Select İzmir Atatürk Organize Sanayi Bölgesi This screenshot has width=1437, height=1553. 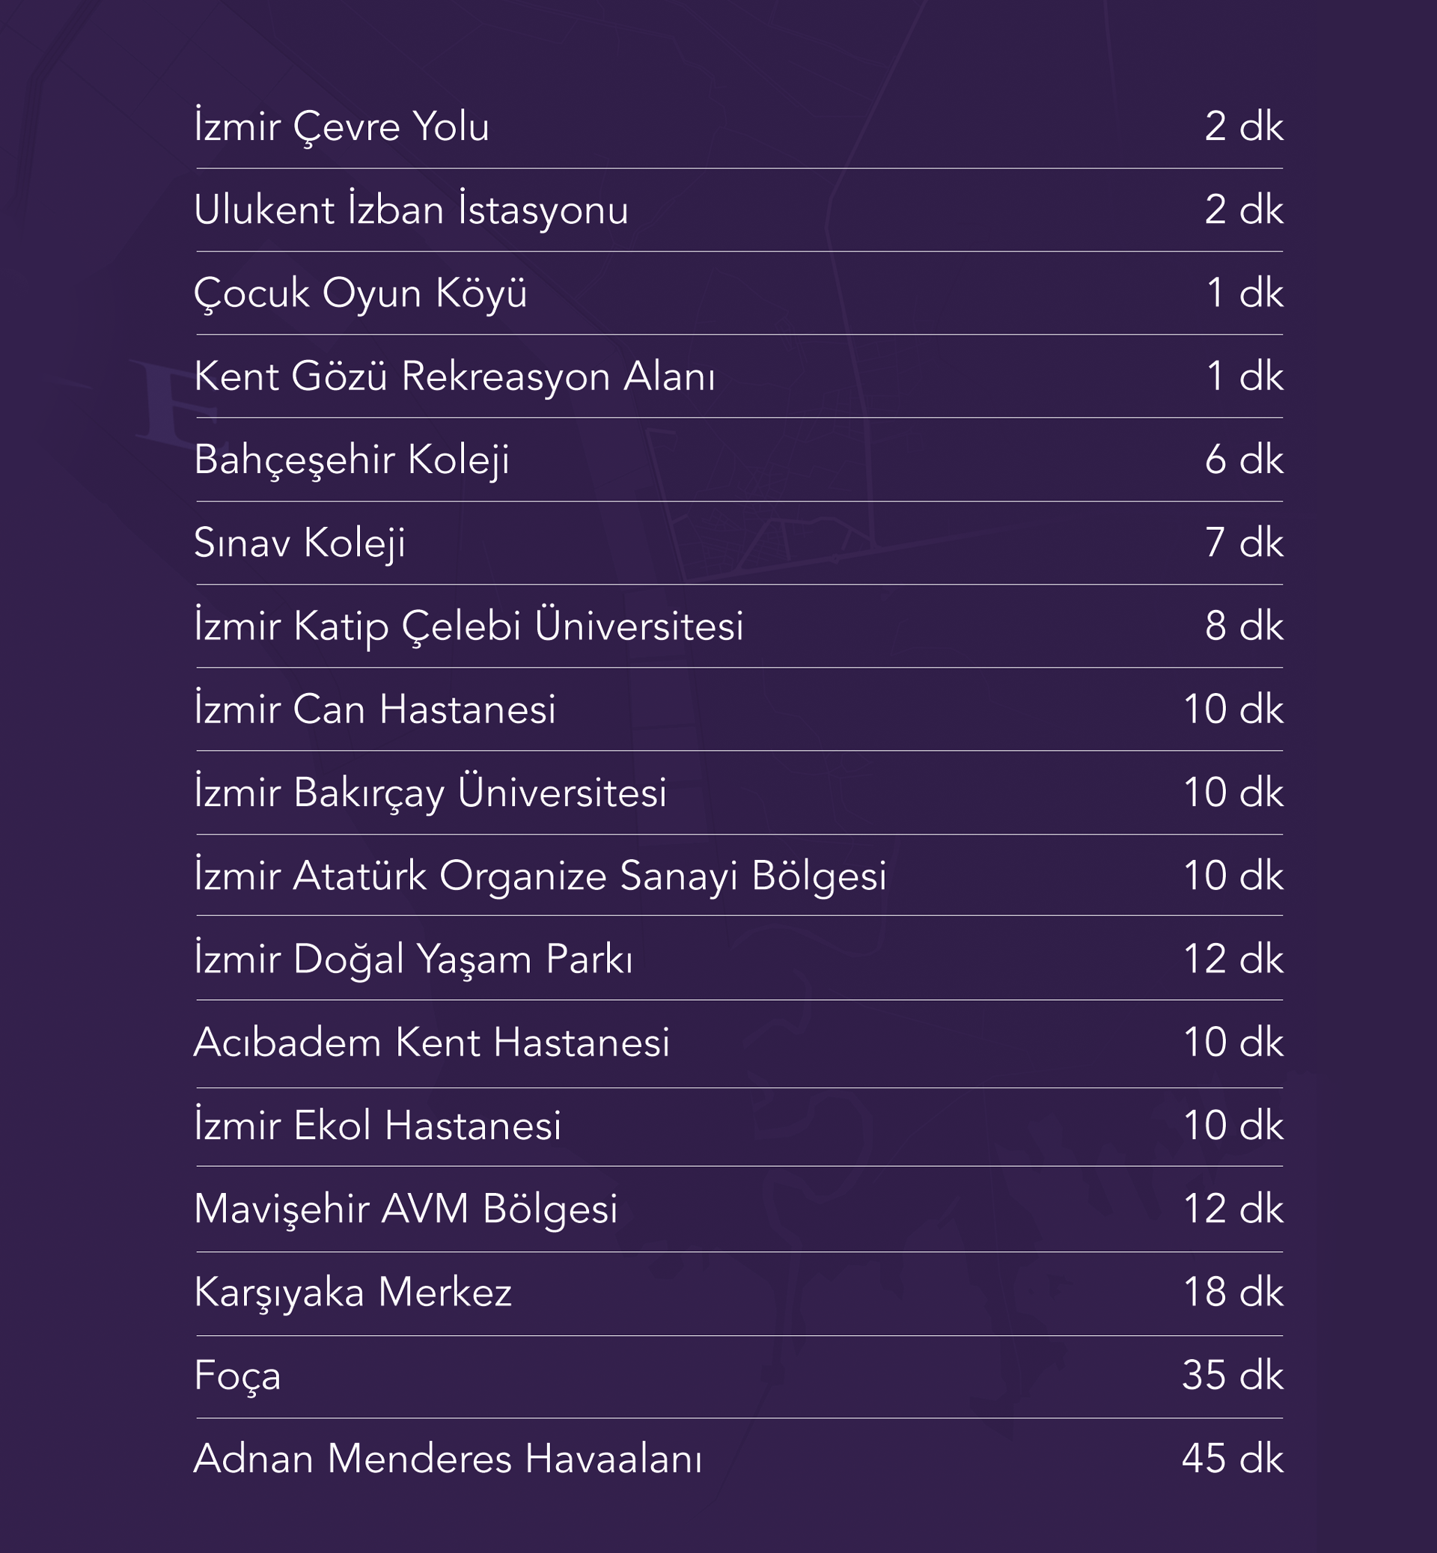[540, 876]
